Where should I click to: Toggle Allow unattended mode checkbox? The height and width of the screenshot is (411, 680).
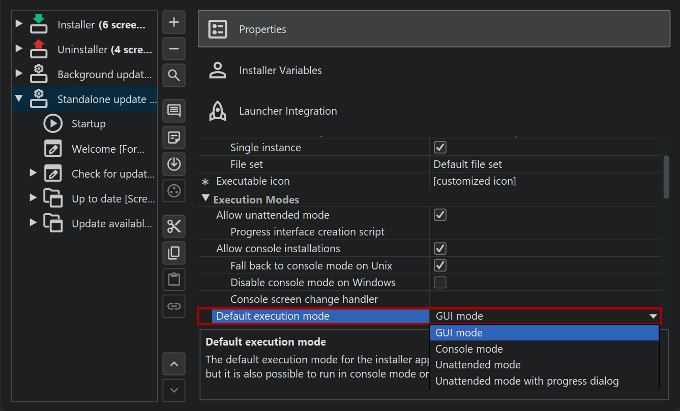pos(440,215)
